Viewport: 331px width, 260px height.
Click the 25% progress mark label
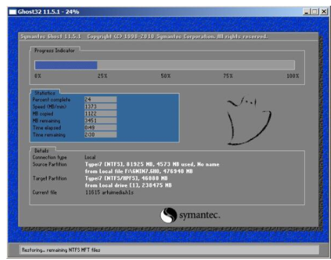tap(102, 76)
